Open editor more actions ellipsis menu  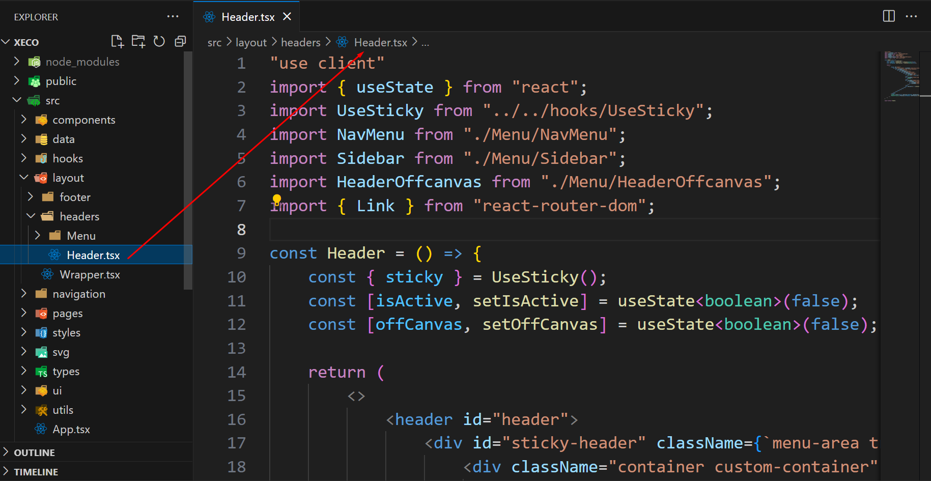(x=911, y=16)
